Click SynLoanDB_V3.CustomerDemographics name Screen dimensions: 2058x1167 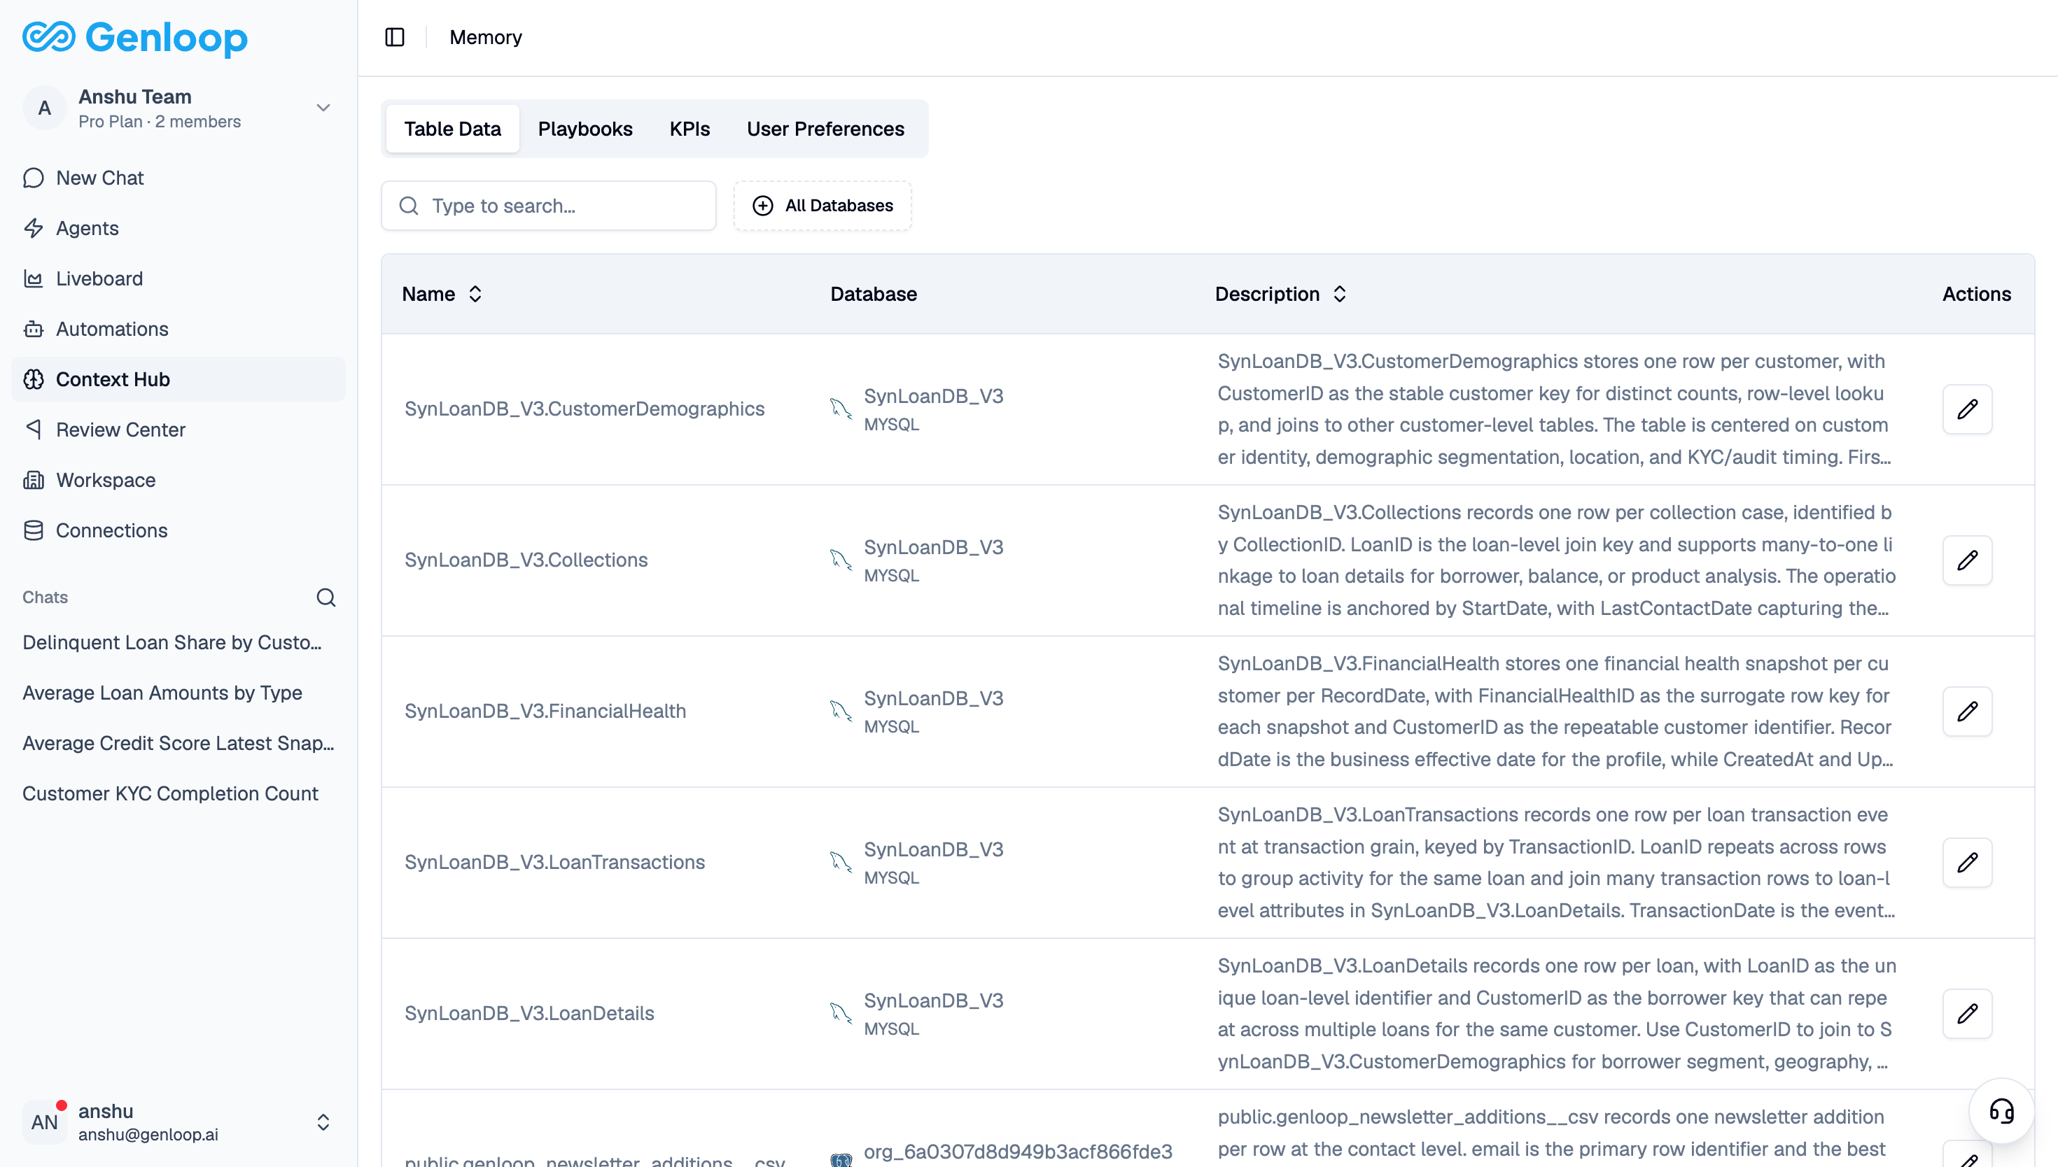[584, 409]
